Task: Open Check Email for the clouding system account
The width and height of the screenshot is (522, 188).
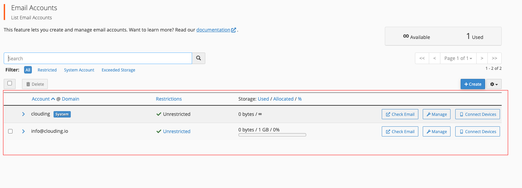Action: click(x=400, y=114)
